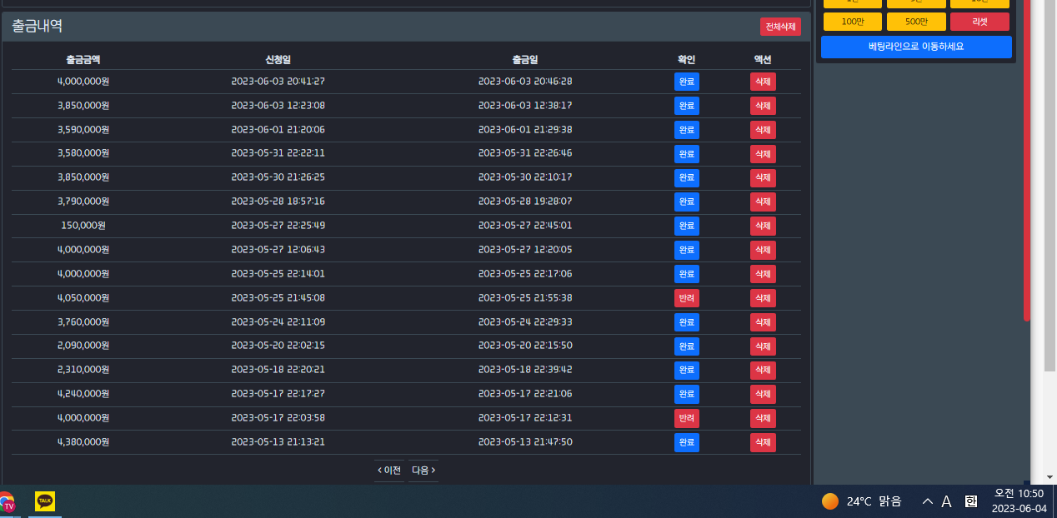1057x518 pixels.
Task: Open the KakaoTalk taskbar icon
Action: tap(45, 501)
